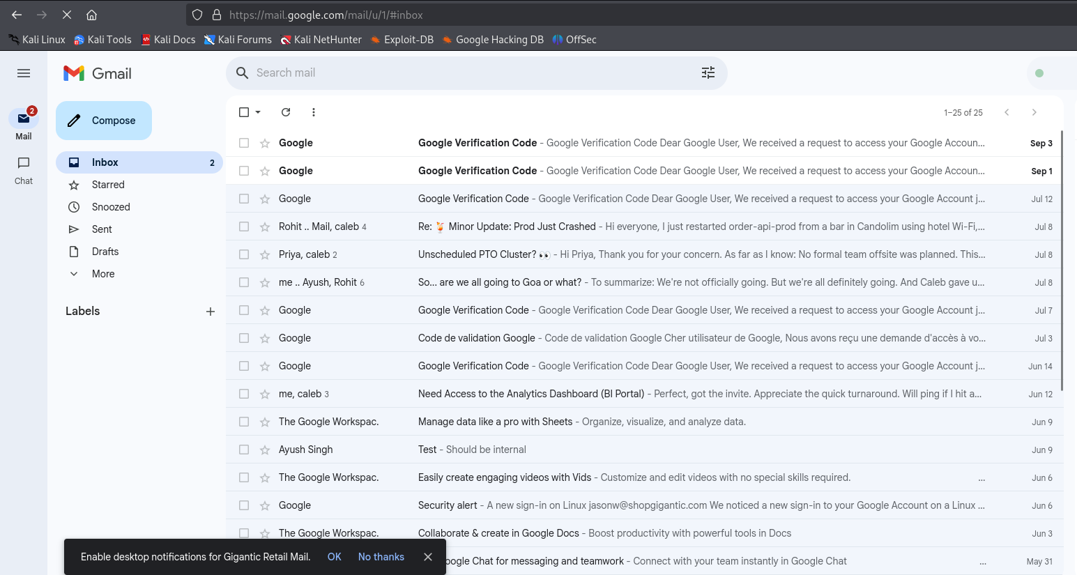The width and height of the screenshot is (1077, 575).
Task: Click the green status indicator
Action: point(1039,73)
